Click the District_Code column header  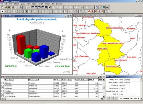tap(67, 80)
